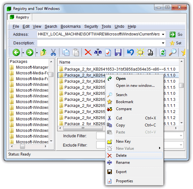Open the Bookmarks menu

click(x=71, y=26)
